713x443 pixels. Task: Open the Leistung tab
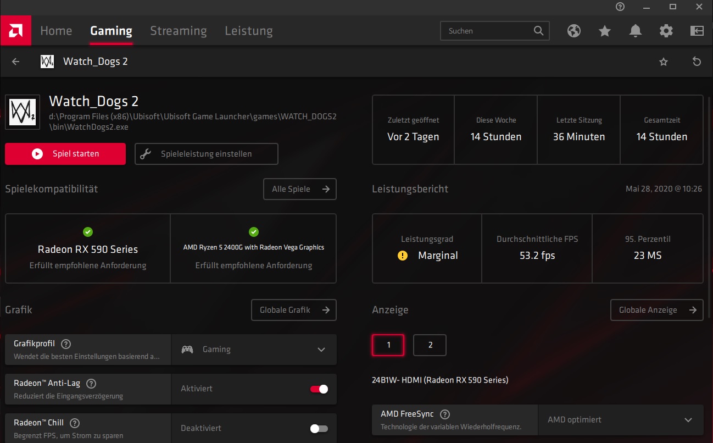point(249,31)
